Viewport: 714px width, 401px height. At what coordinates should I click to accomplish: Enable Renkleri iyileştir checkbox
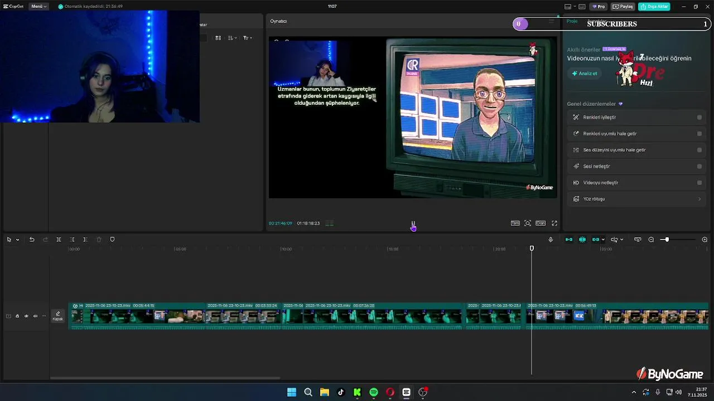pos(699,118)
